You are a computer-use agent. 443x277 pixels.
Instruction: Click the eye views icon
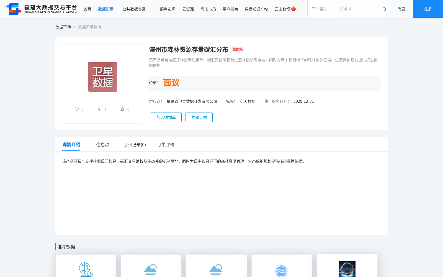point(100,109)
